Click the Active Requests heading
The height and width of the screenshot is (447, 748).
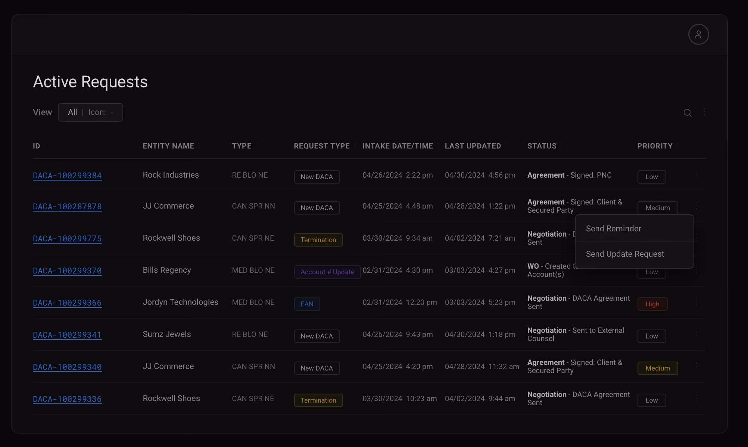(x=90, y=82)
